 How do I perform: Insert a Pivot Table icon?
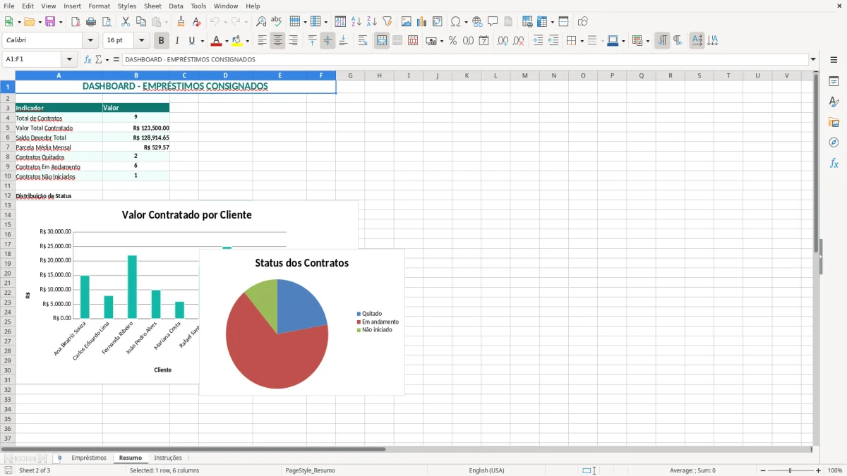(438, 22)
